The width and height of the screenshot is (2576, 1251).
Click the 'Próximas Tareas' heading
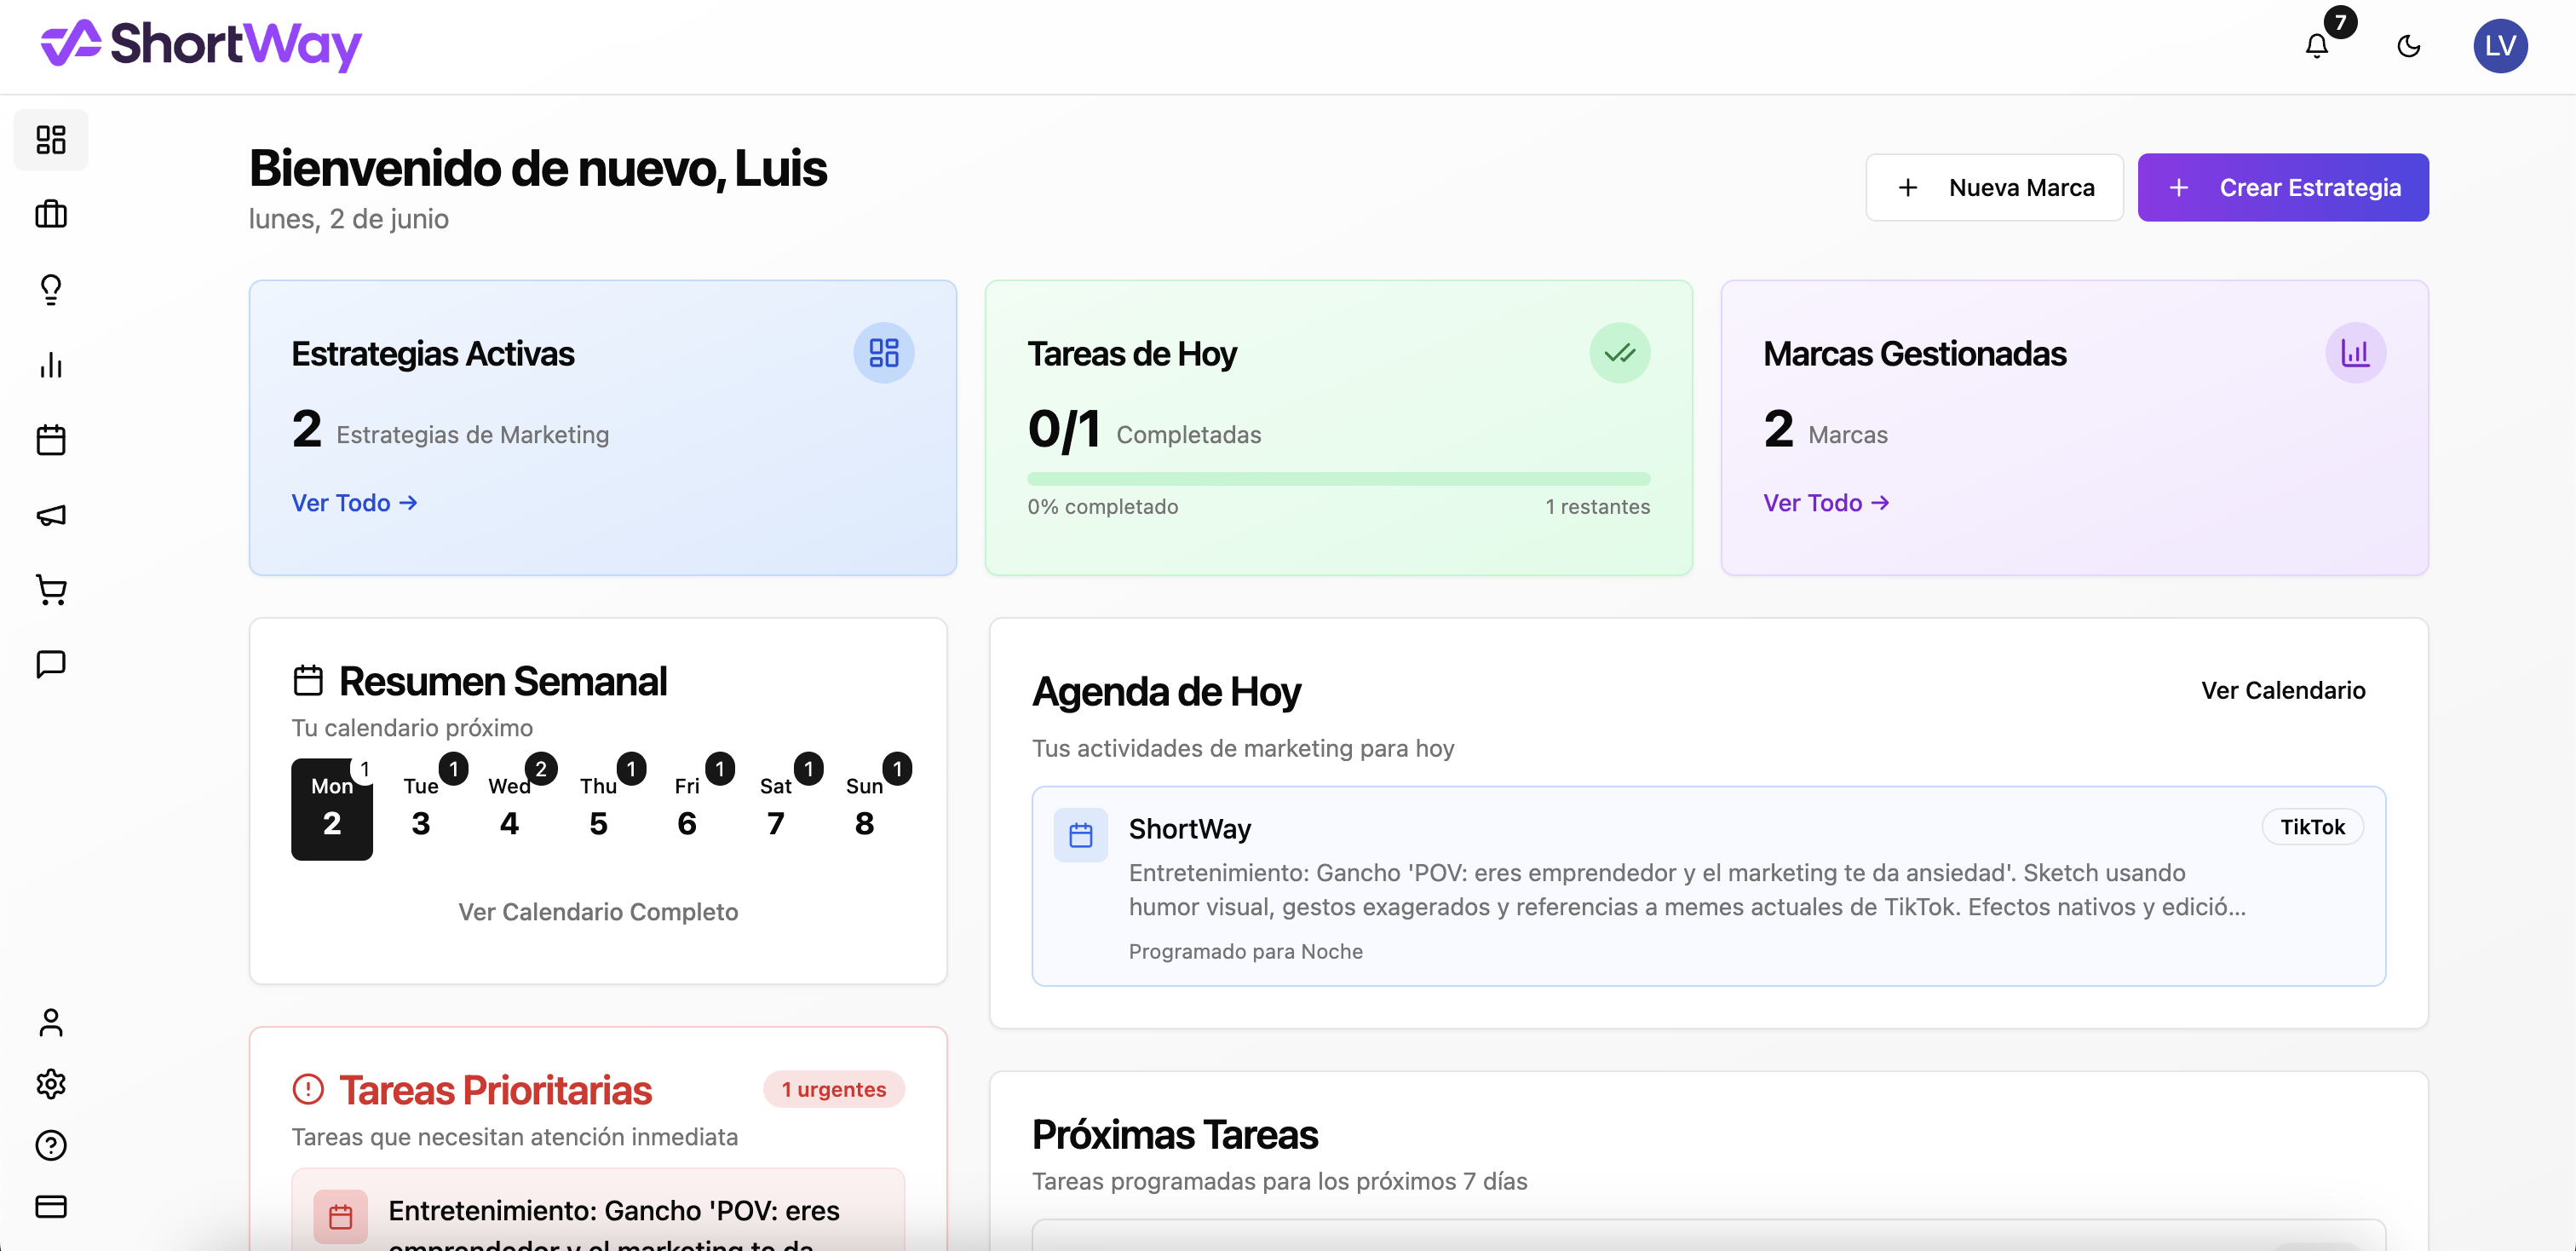[1174, 1134]
